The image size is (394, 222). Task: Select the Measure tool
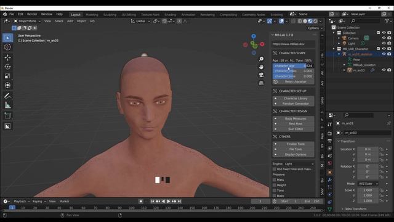7,105
